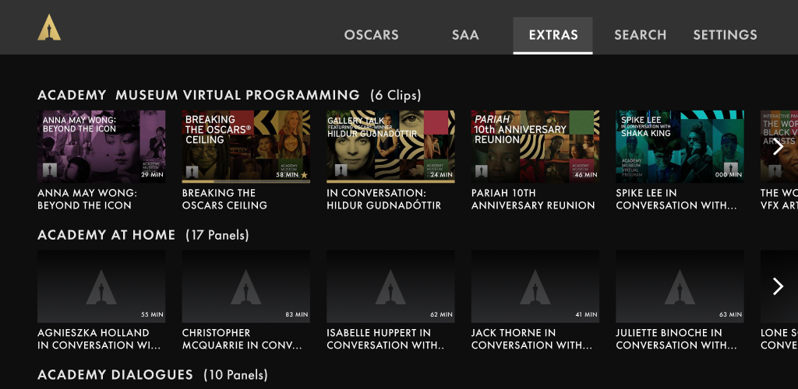The height and width of the screenshot is (389, 798).
Task: Click the Academy logo in header
Action: [x=49, y=27]
